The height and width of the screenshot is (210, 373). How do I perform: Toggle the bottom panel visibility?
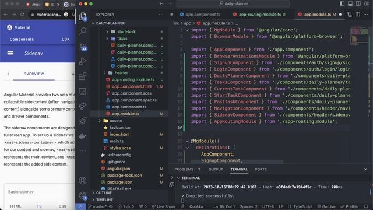click(x=350, y=3)
